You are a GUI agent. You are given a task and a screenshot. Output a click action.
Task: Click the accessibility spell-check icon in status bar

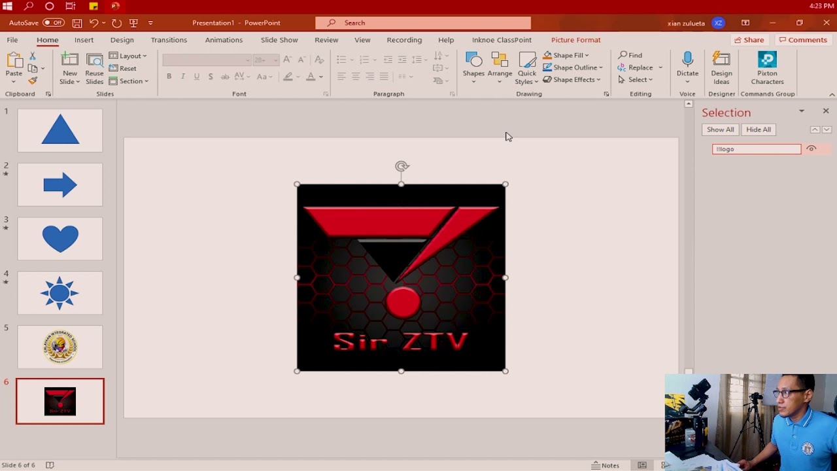(x=50, y=465)
